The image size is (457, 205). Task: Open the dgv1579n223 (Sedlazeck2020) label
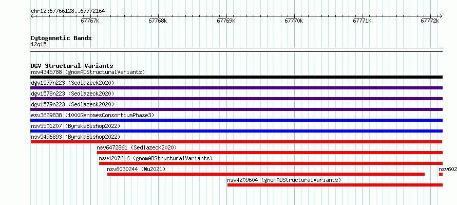72,104
